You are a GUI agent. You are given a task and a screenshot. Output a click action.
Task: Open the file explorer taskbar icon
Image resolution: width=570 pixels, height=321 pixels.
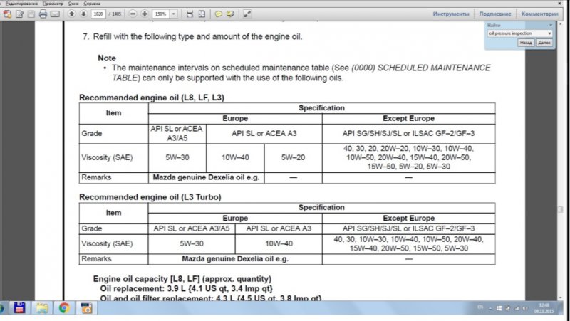[x=42, y=308]
